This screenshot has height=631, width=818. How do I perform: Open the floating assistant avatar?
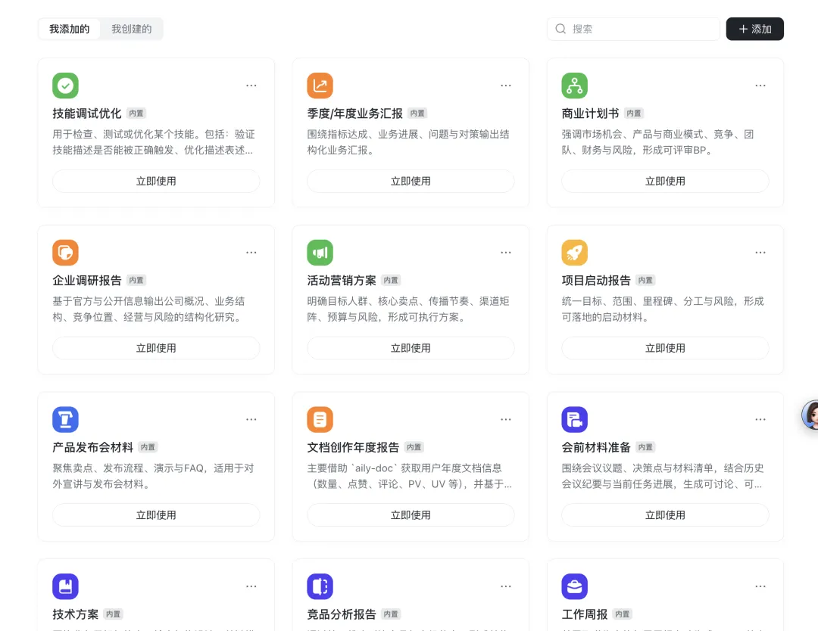[x=810, y=415]
